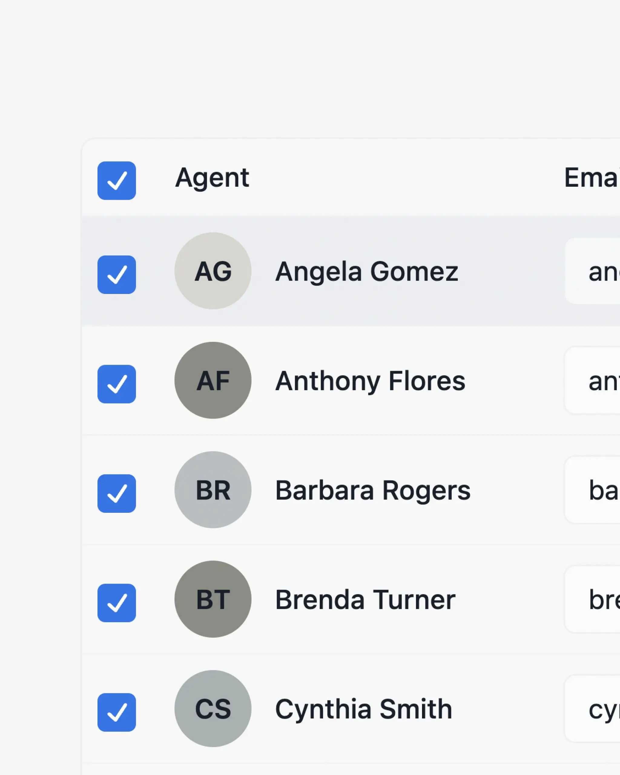Click the AG avatar icon
Screen dimensions: 620x775
tap(213, 271)
